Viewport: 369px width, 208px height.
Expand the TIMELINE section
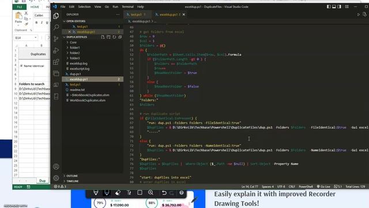coord(64,181)
